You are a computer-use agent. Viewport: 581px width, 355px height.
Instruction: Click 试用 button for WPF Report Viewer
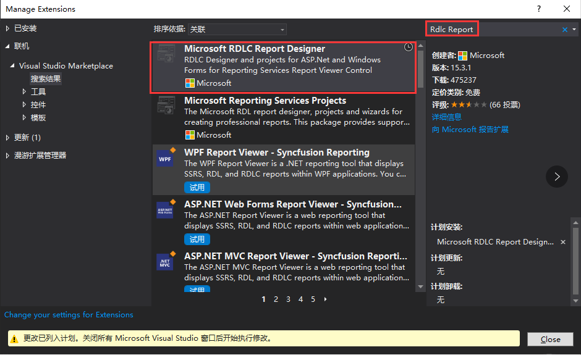click(197, 187)
